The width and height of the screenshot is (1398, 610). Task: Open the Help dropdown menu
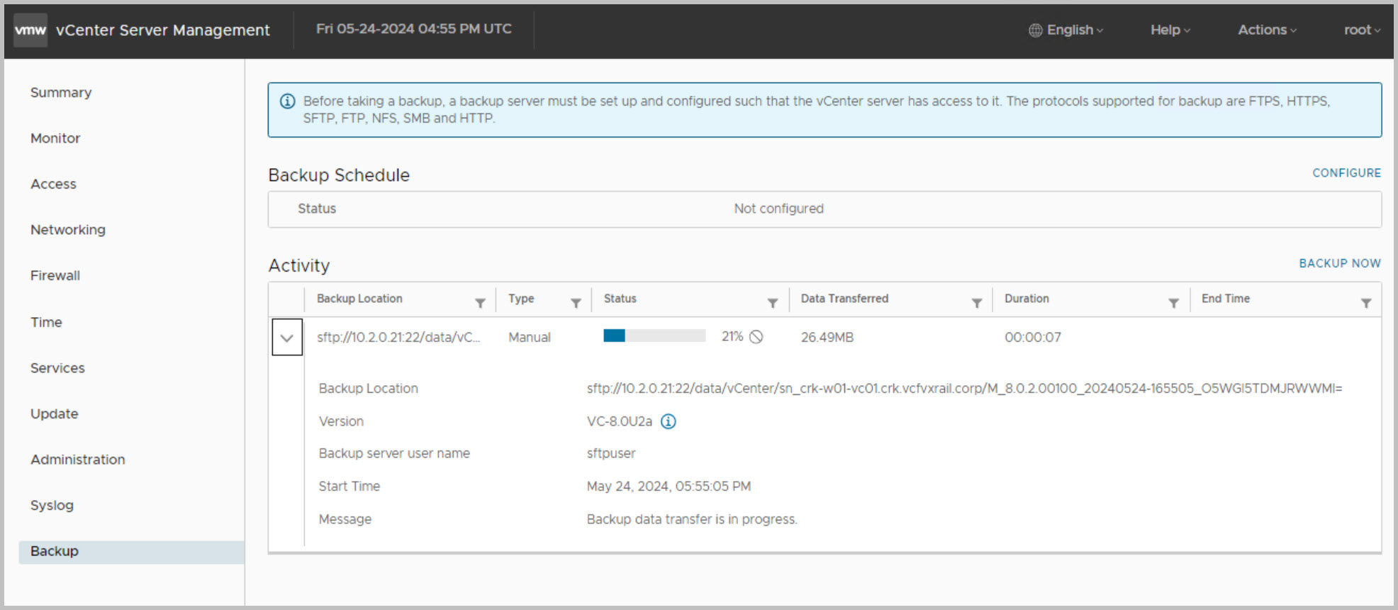(1170, 30)
